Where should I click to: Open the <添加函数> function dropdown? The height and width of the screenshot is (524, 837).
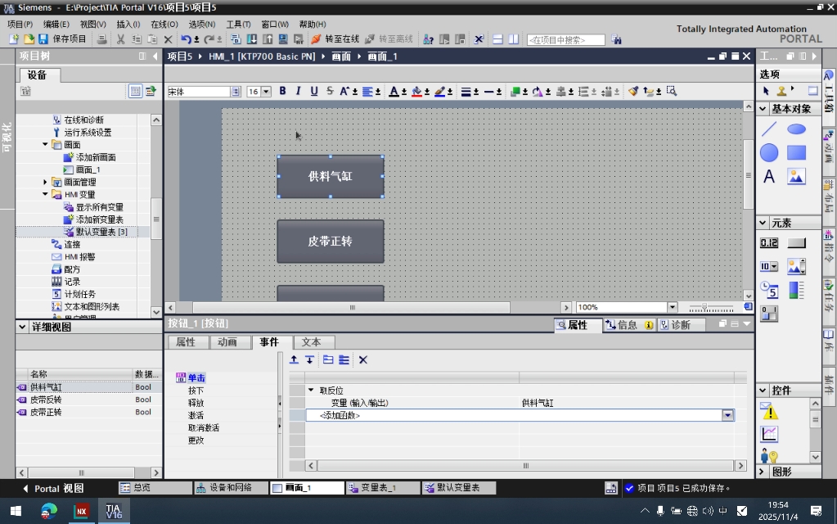727,416
